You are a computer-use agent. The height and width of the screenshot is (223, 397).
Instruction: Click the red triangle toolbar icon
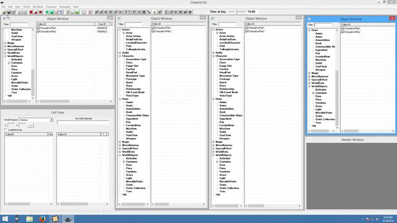click(36, 12)
